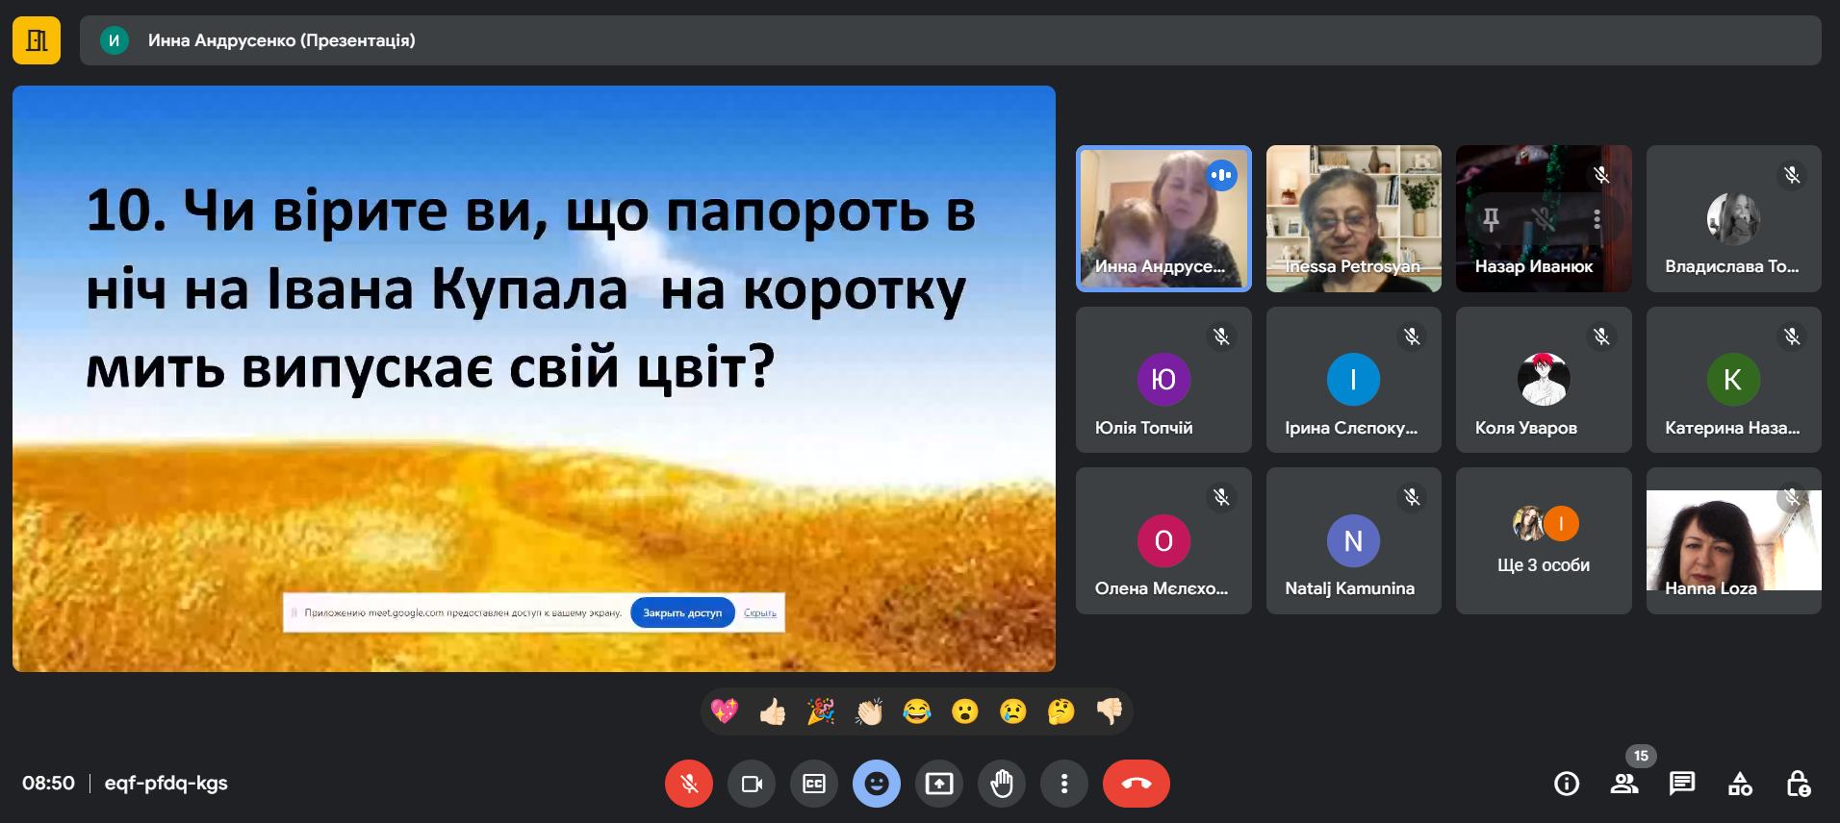Expand the 'Ще 3 особи' tile

pos(1544,541)
